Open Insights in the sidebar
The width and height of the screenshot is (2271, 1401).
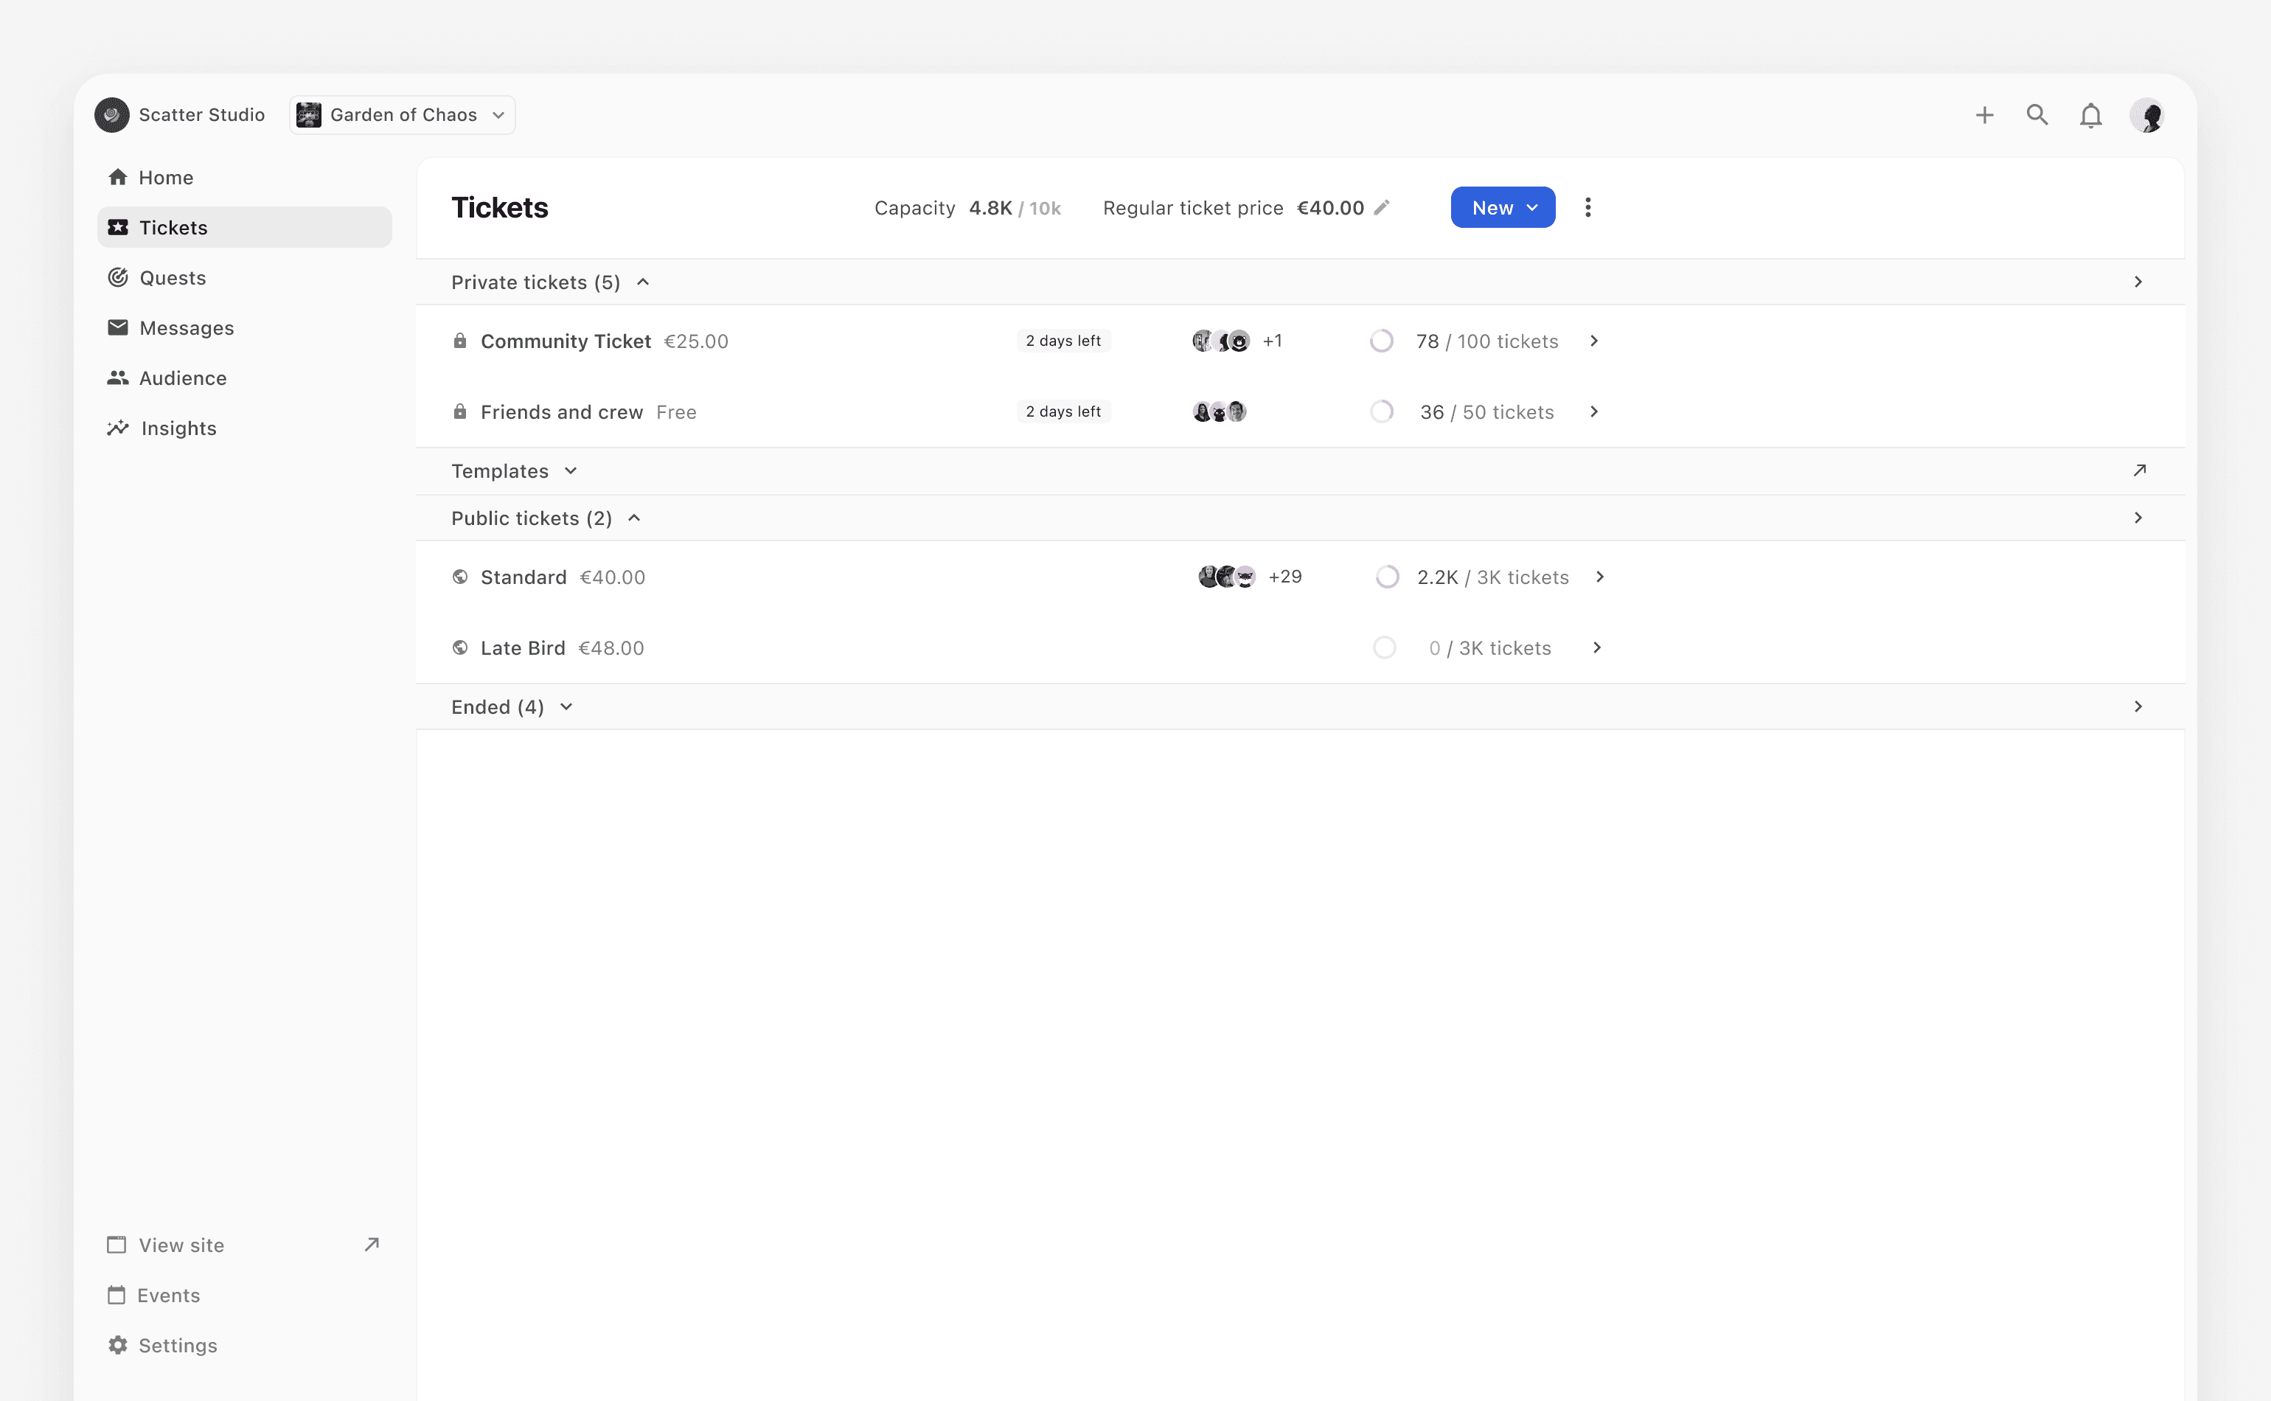(178, 428)
